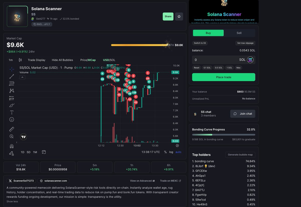Select the crosshair cursor tool
This screenshot has width=301, height=207.
12,69
